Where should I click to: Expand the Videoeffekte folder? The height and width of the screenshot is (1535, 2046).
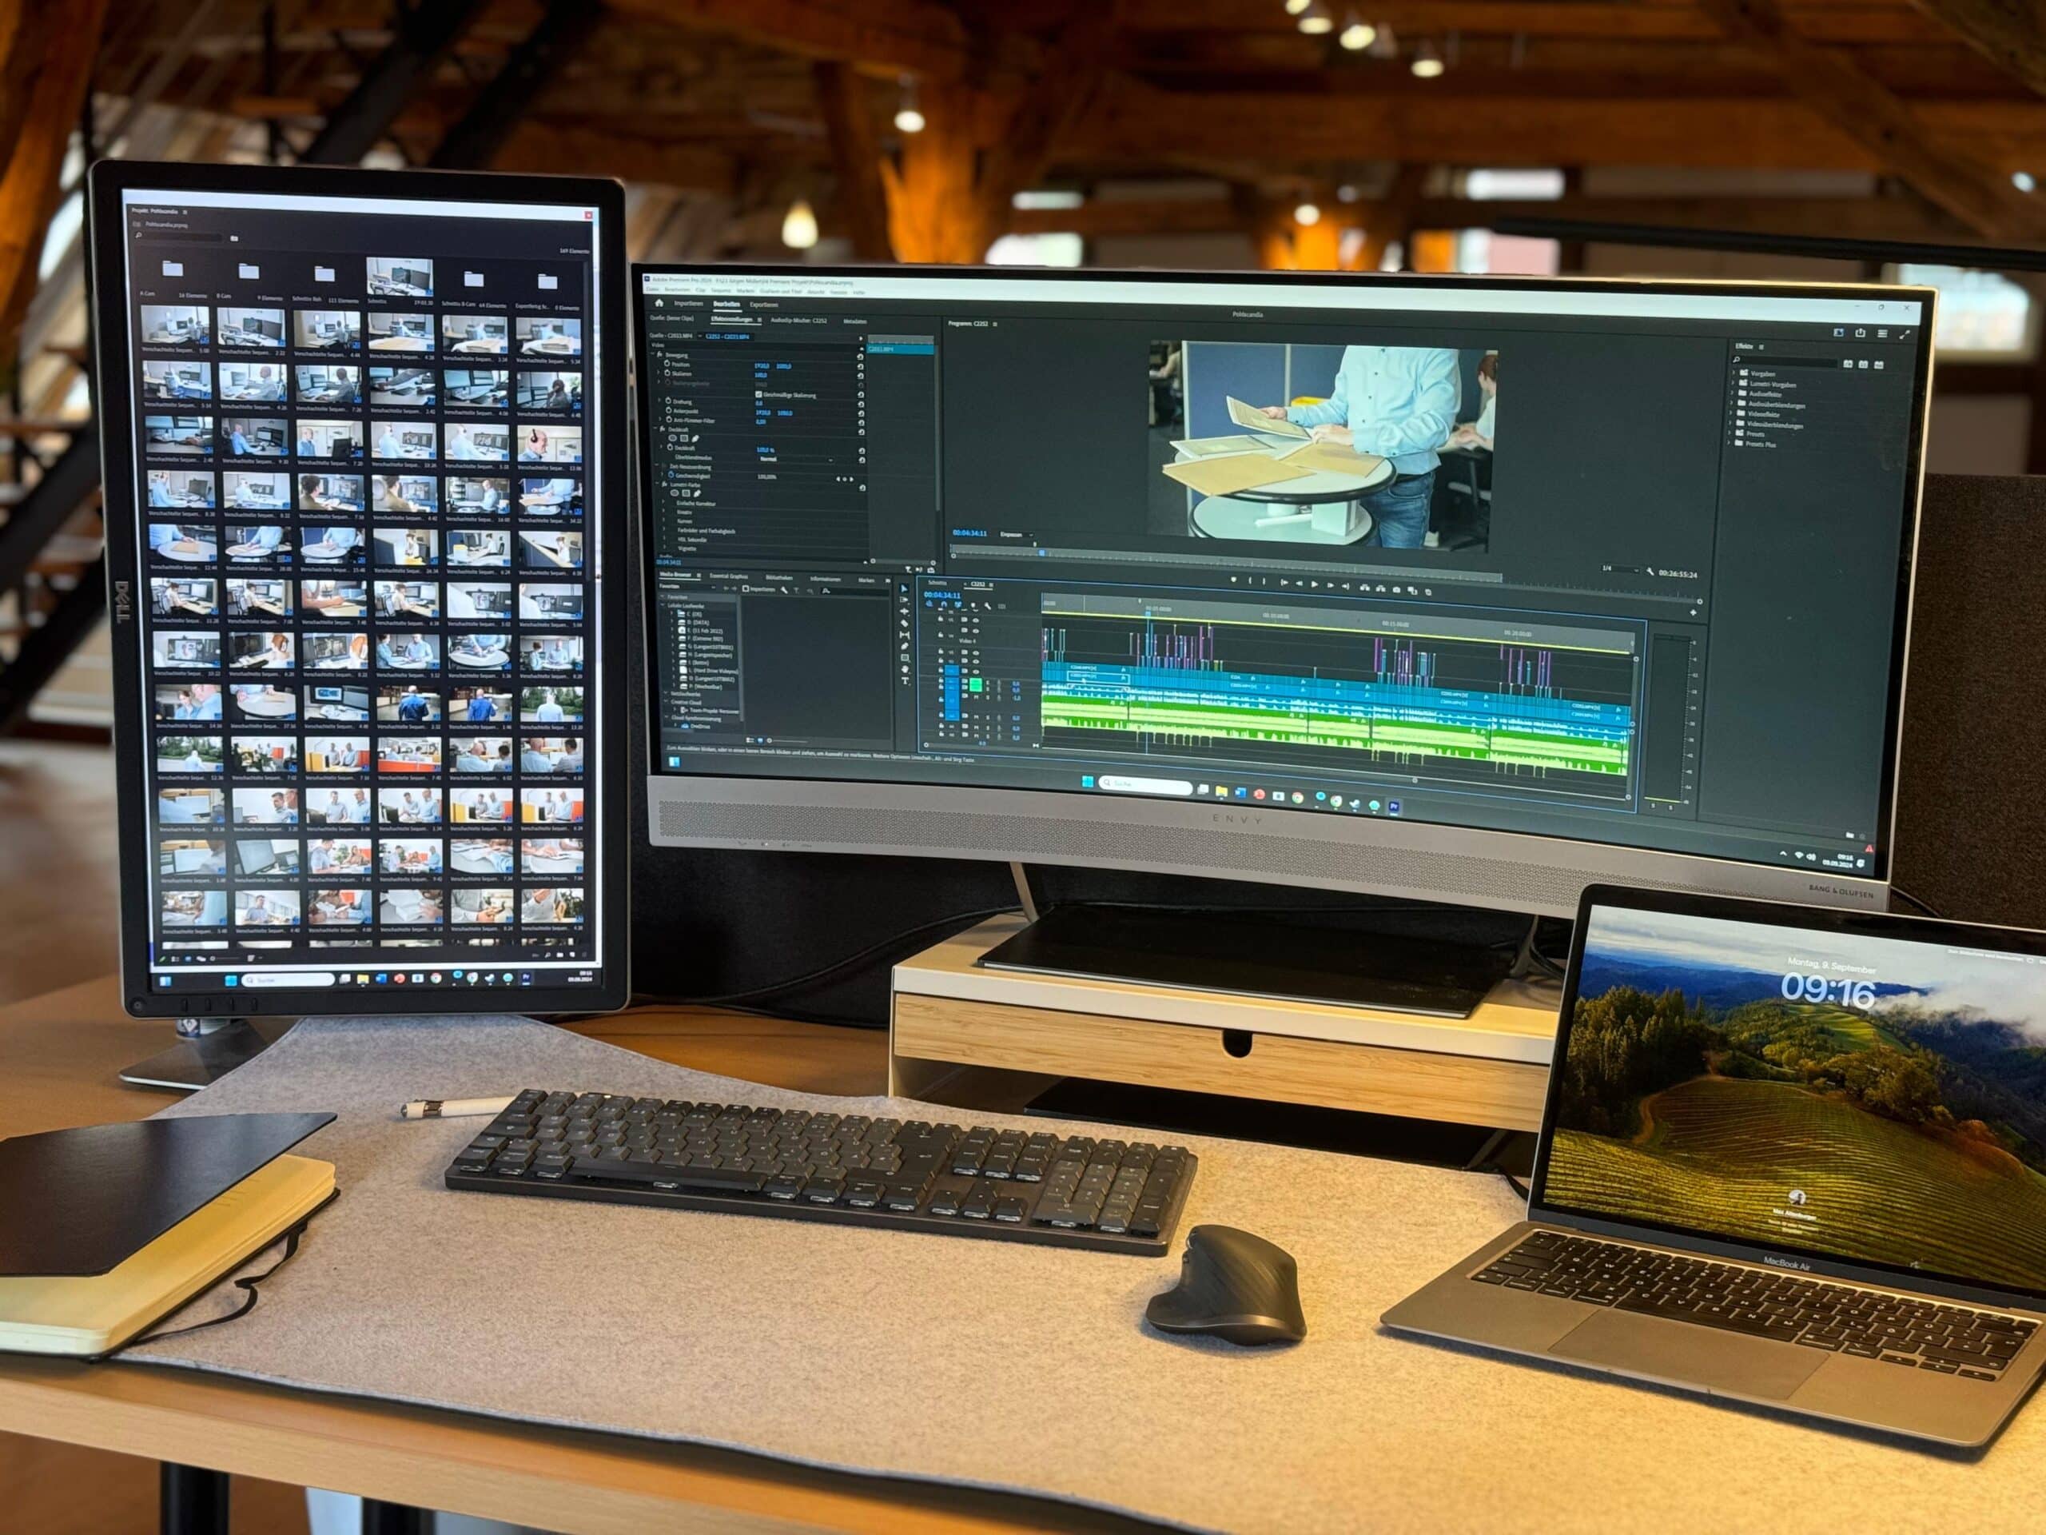pos(1730,413)
